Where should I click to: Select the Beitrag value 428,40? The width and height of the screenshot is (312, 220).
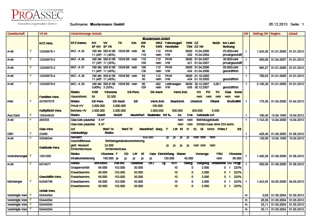click(x=264, y=134)
